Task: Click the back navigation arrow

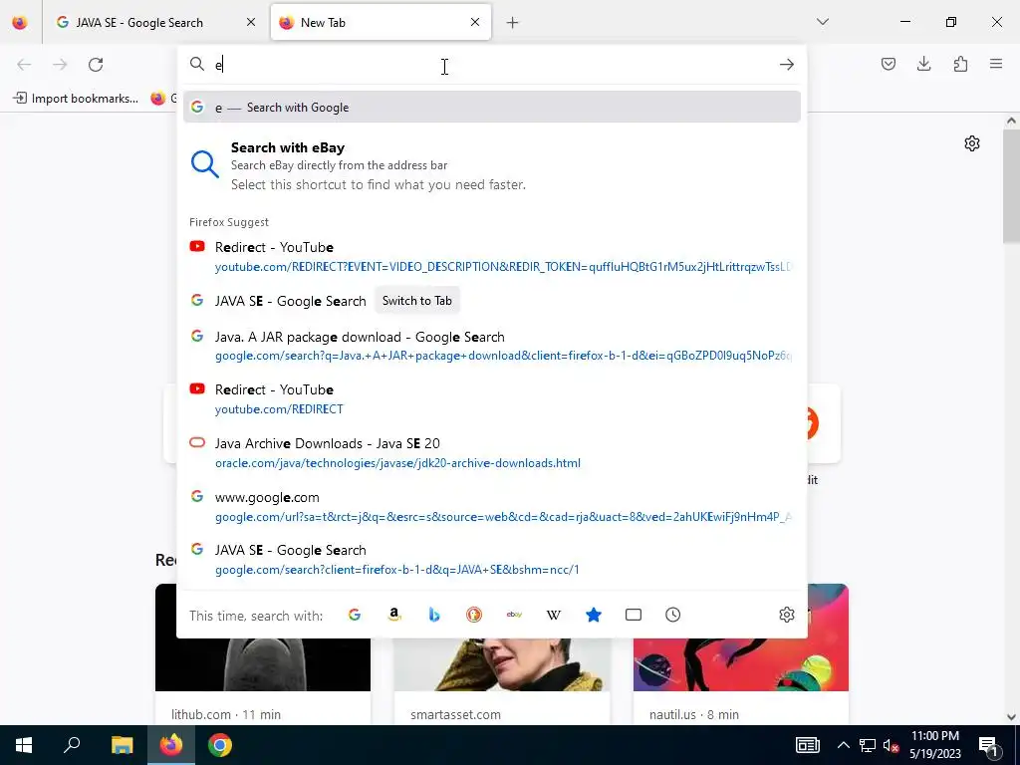Action: click(x=24, y=65)
